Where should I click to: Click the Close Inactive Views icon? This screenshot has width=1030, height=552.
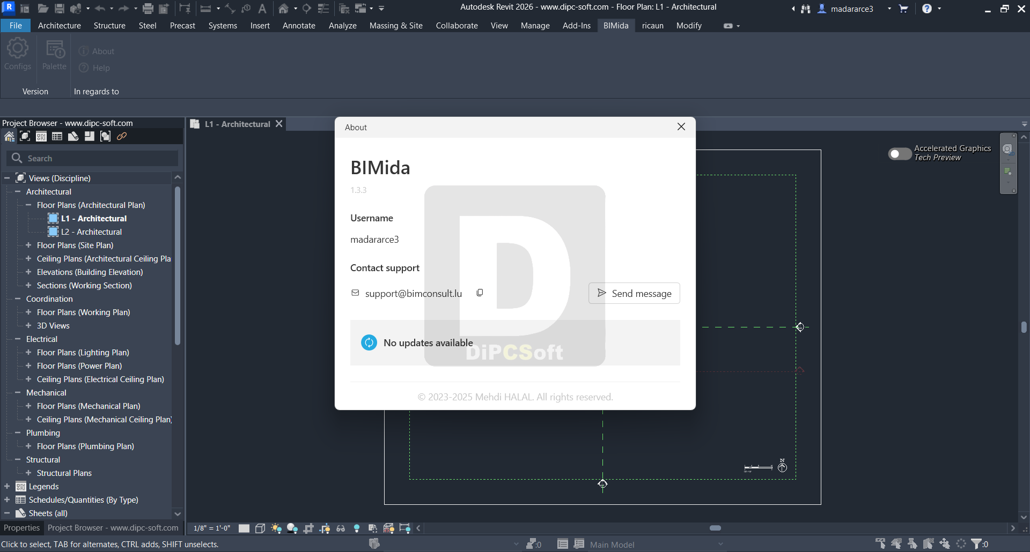pyautogui.click(x=344, y=9)
